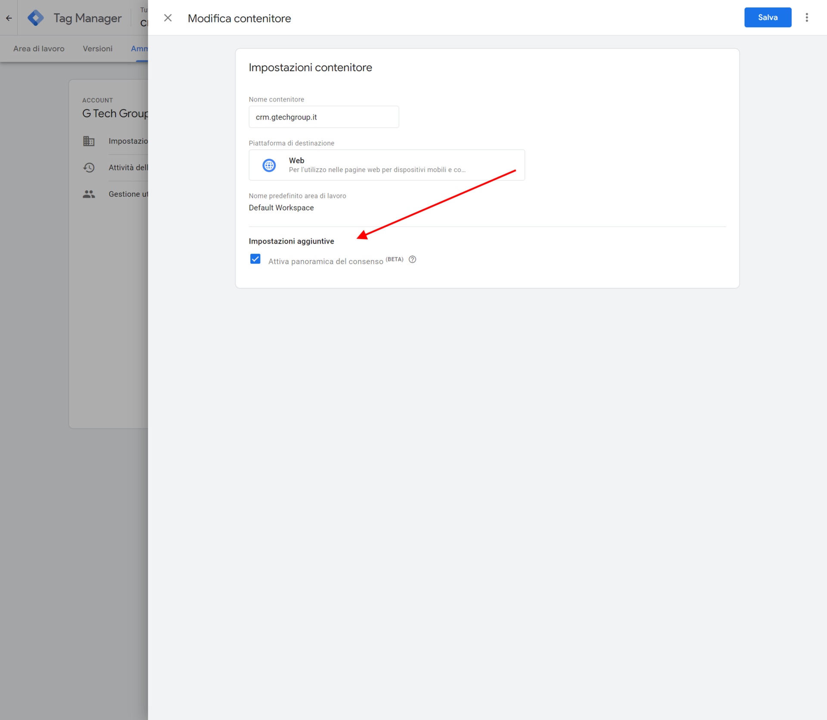
Task: Click the Default Workspace label
Action: tap(281, 208)
